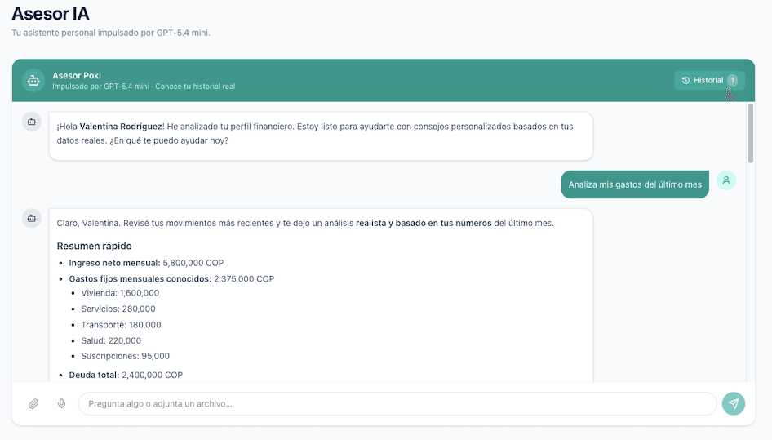Click the 'Salud: 220,000' item

pos(111,340)
